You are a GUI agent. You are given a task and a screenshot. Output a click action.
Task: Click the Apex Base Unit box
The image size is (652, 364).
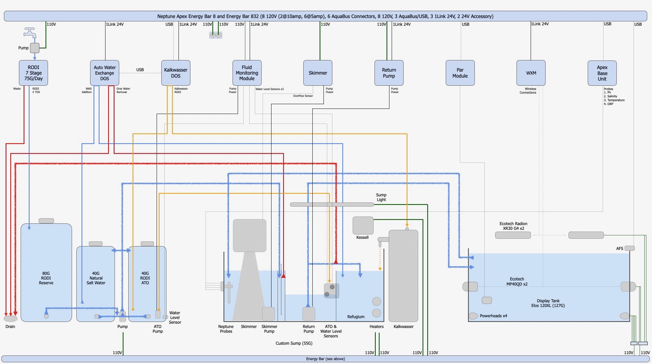pos(602,73)
